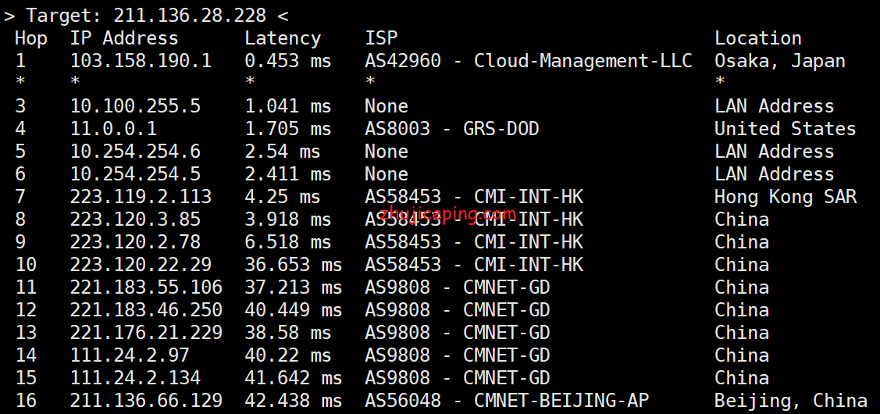Click the AS8003 - GRS-DOD entry
The width and height of the screenshot is (880, 414).
click(x=451, y=129)
